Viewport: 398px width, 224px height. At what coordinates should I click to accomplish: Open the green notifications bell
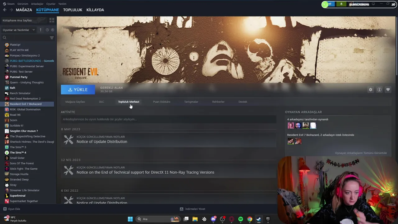point(341,4)
